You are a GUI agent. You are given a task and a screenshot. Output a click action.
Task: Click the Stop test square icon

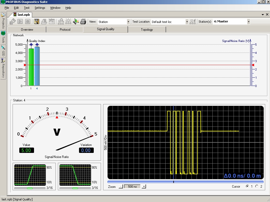(x=28, y=22)
